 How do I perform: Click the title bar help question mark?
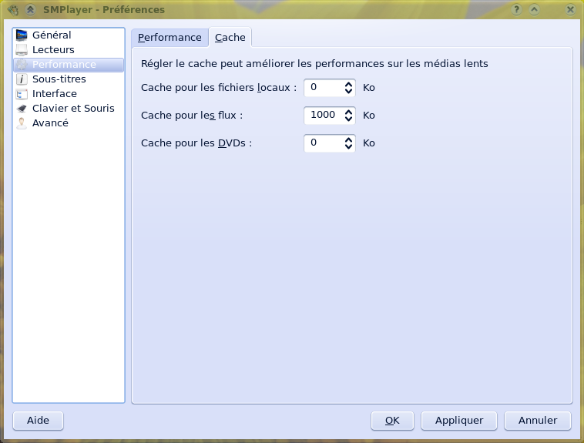515,10
